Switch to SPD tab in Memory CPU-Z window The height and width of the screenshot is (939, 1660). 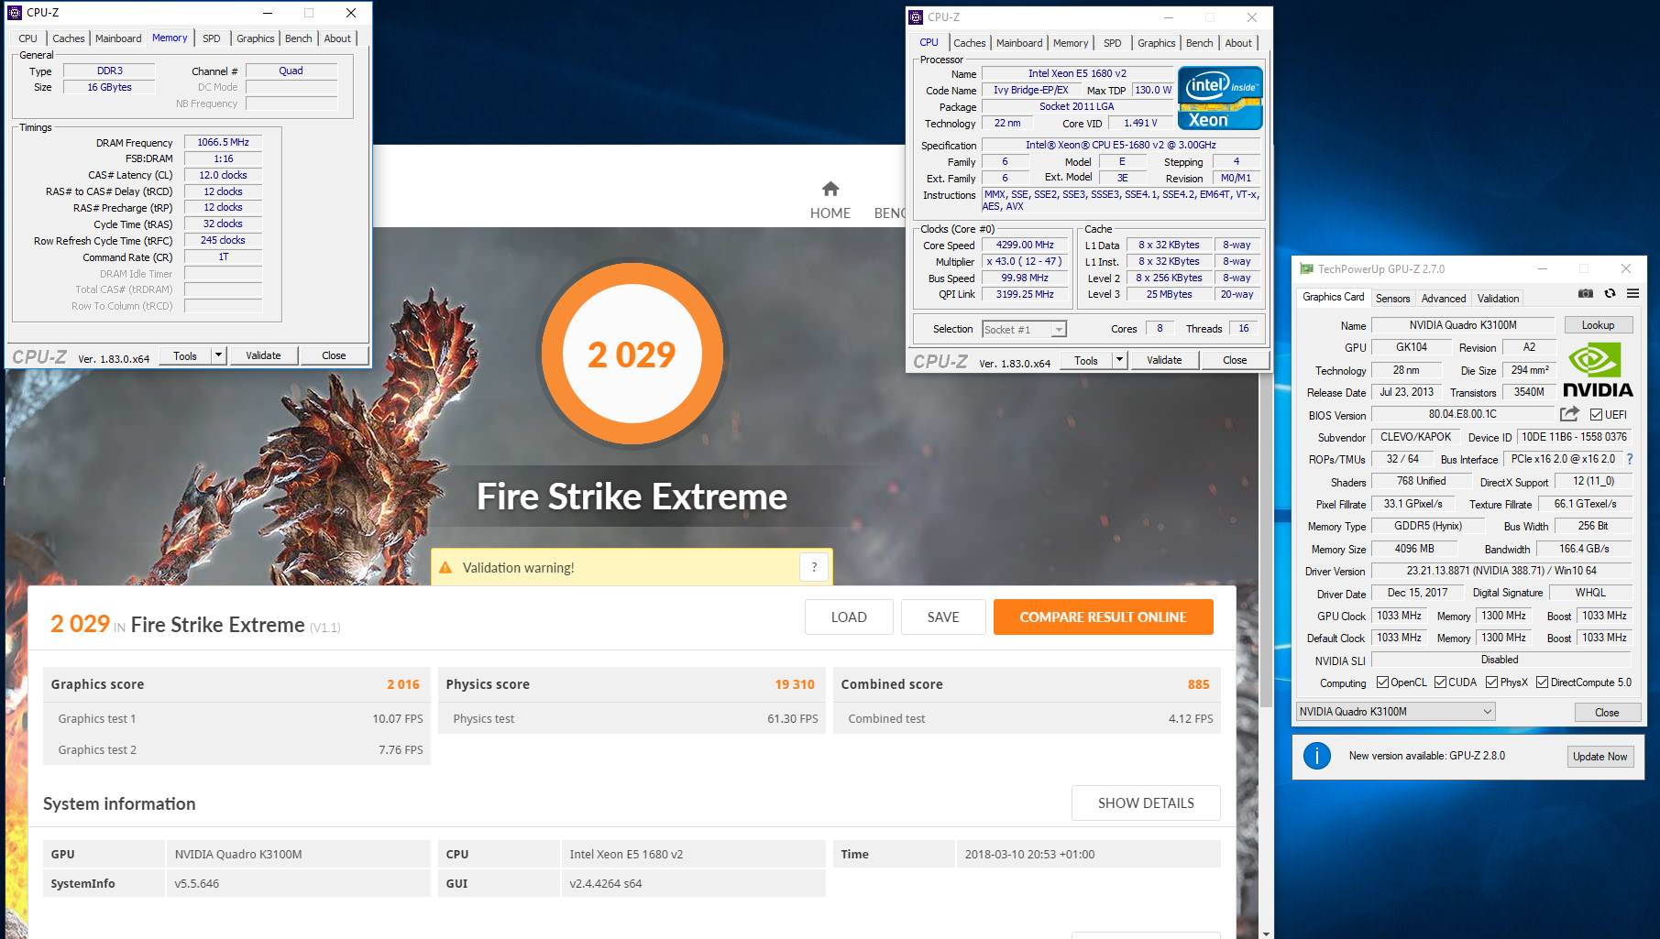tap(212, 38)
